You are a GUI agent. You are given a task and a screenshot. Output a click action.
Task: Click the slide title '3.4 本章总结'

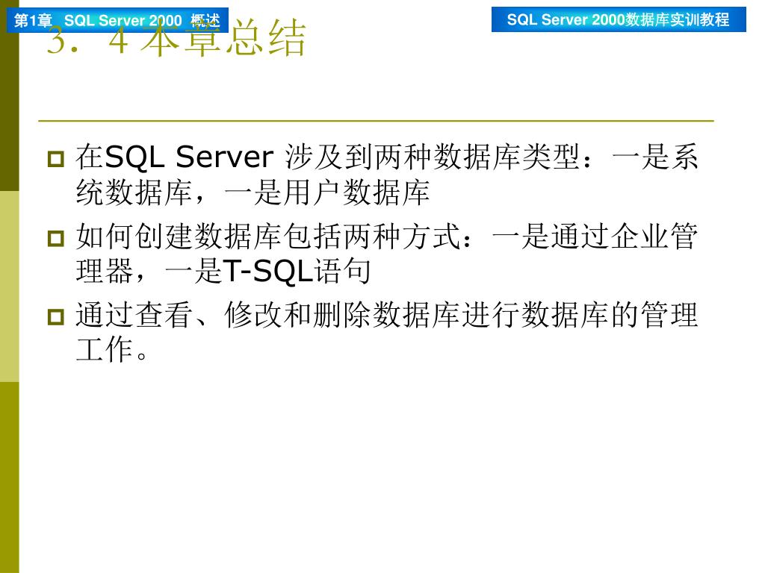click(176, 39)
